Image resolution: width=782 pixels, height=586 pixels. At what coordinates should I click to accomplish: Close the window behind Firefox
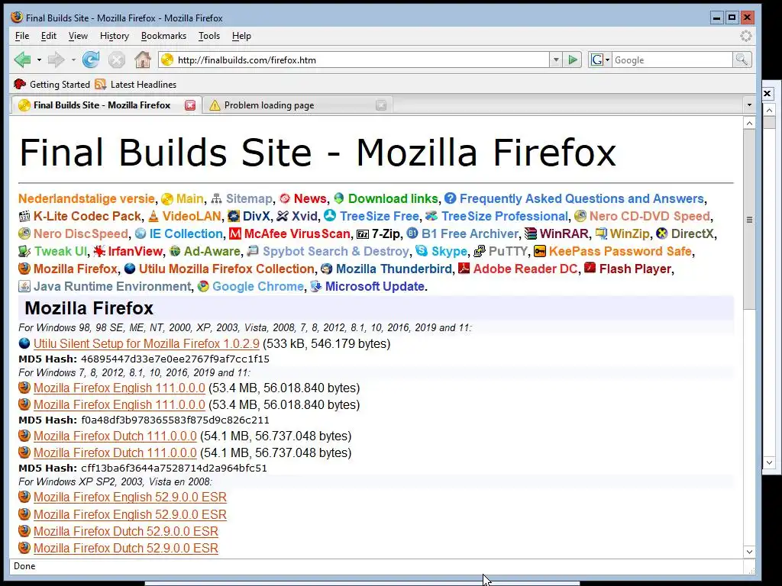click(x=767, y=93)
